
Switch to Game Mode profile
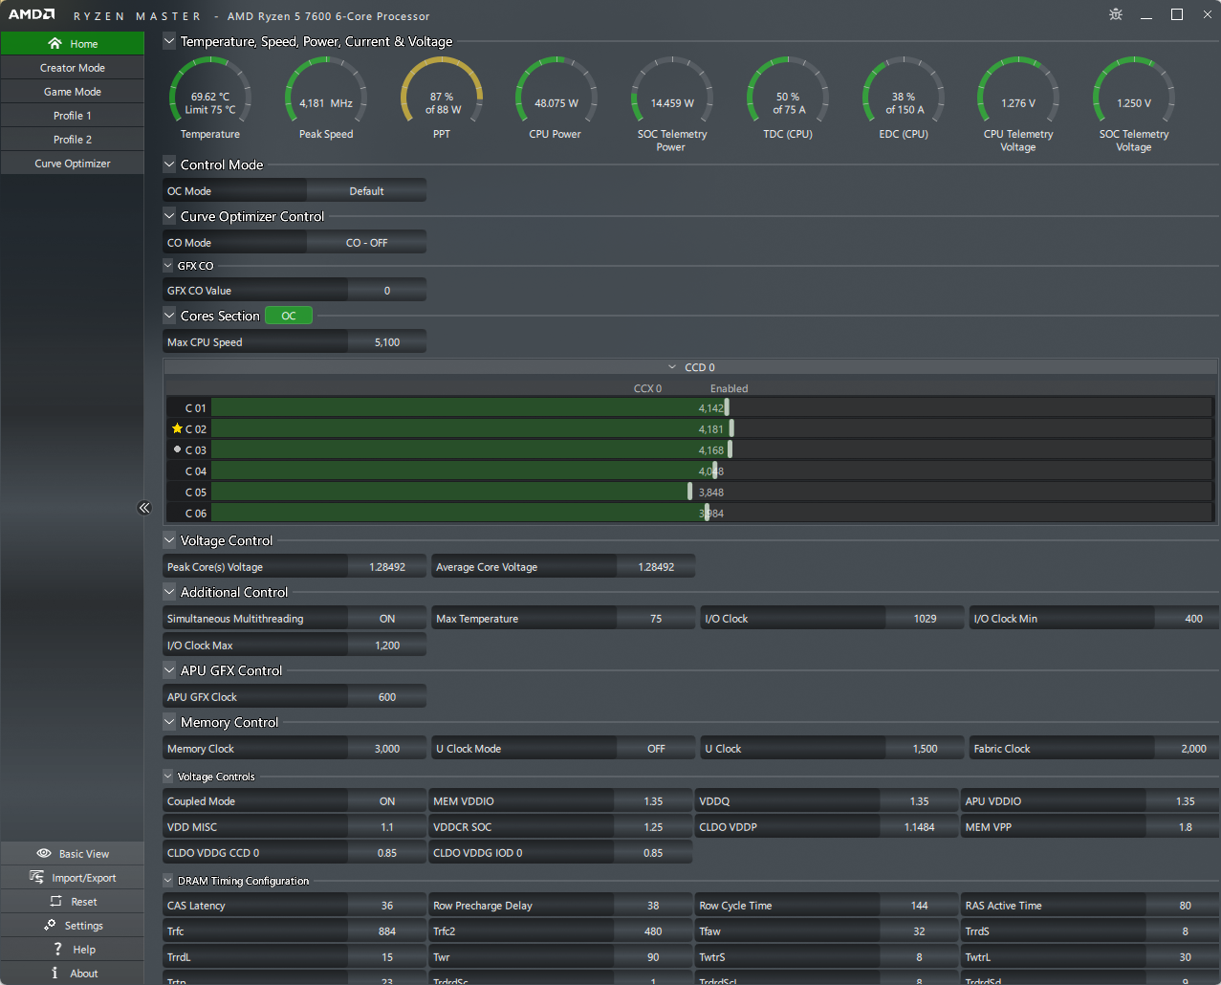pos(73,91)
